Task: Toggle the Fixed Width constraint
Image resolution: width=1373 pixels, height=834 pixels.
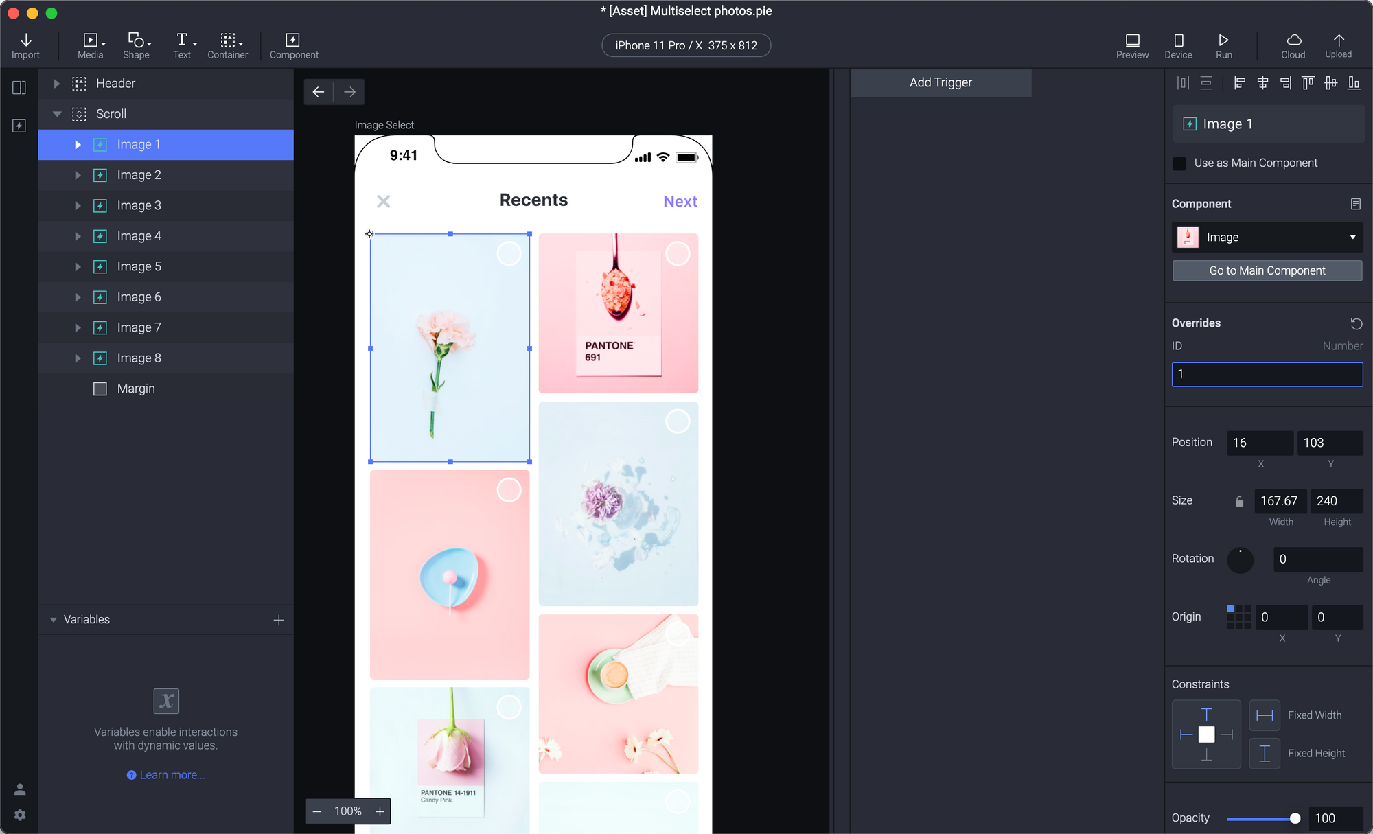Action: (x=1265, y=715)
